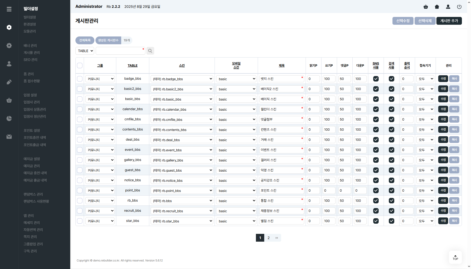Check the select-all checkbox in table header
The width and height of the screenshot is (471, 269).
click(x=80, y=66)
